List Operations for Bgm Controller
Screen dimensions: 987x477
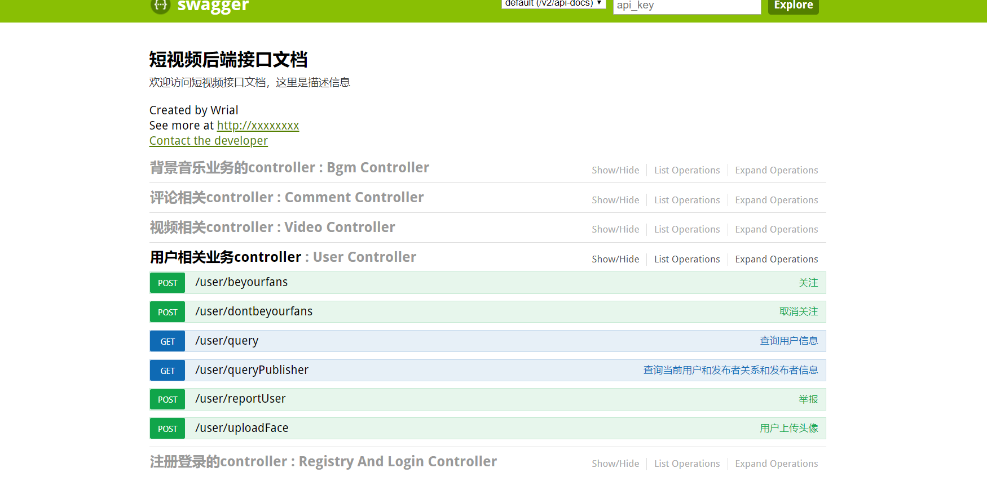point(687,170)
